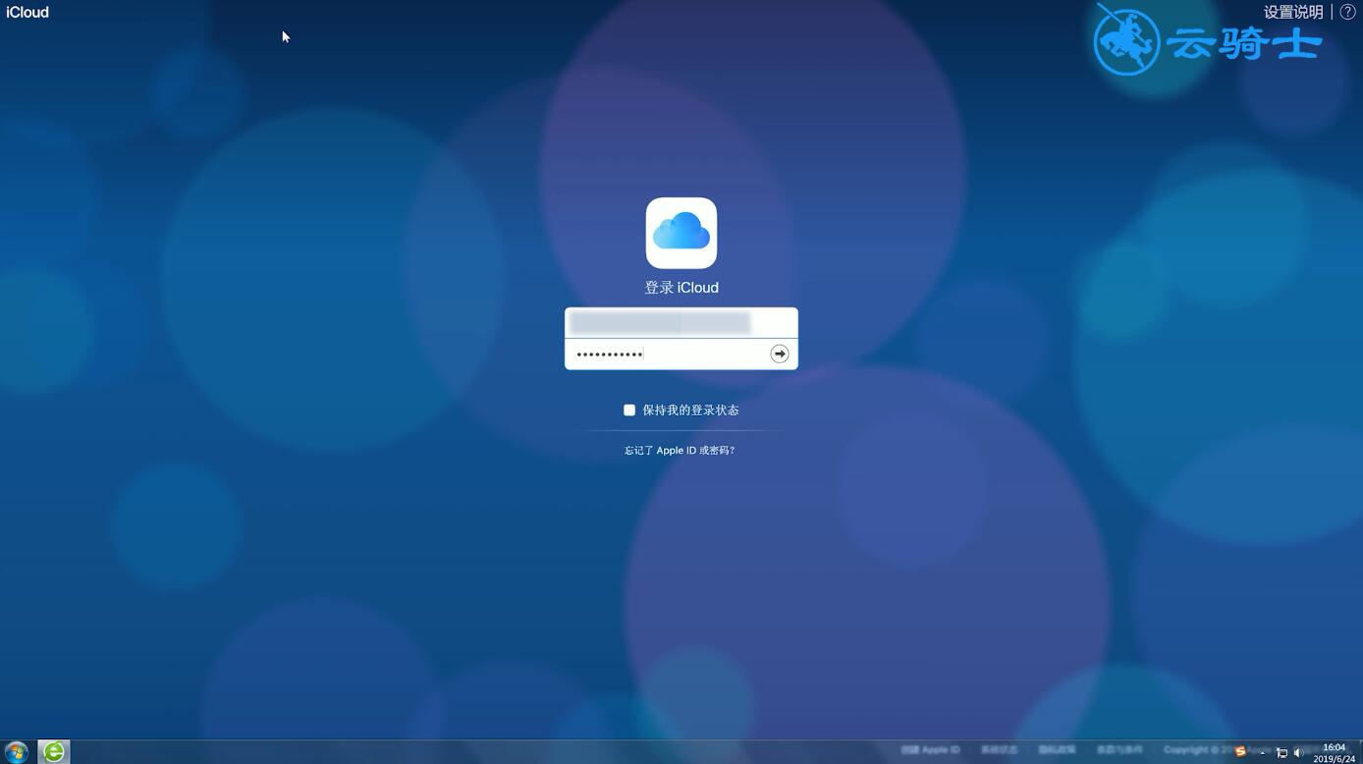The height and width of the screenshot is (764, 1363).
Task: Enable the 保持我的登录状态 checkbox
Action: (x=629, y=410)
